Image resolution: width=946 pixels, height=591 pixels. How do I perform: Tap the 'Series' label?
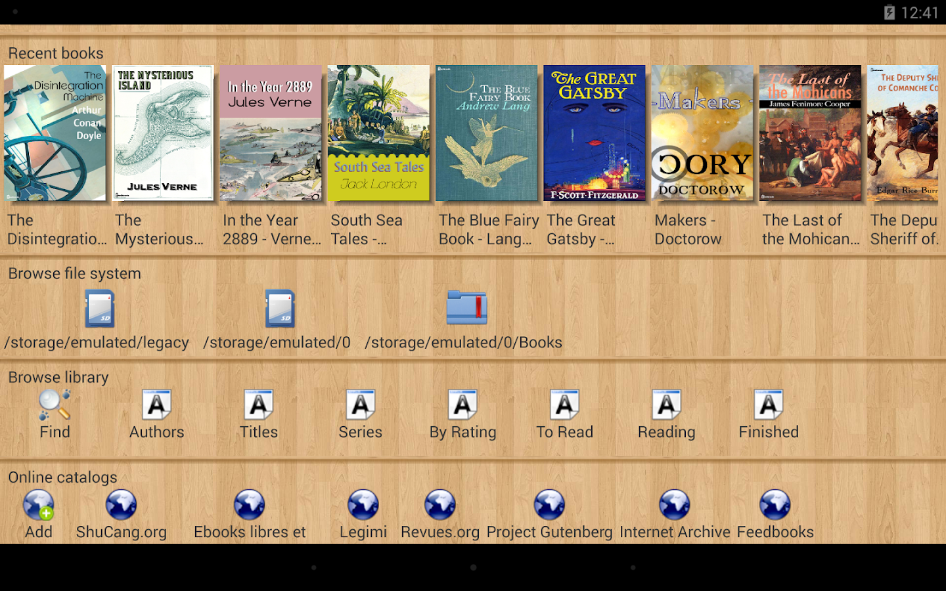click(x=361, y=432)
